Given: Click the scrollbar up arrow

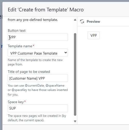Looking at the screenshot, I should (x=75, y=20).
